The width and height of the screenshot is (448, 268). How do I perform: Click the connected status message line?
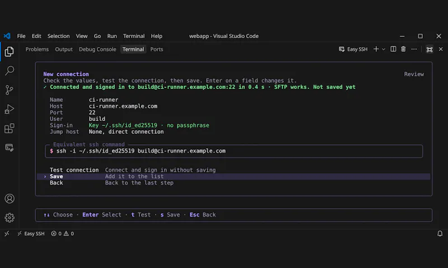[x=199, y=87]
